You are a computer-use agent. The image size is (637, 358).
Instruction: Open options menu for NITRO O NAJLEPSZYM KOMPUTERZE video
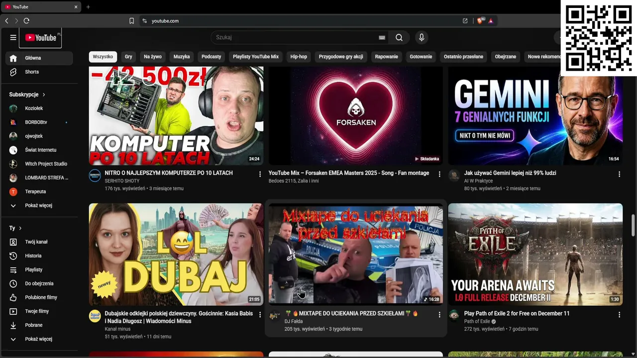coord(260,174)
